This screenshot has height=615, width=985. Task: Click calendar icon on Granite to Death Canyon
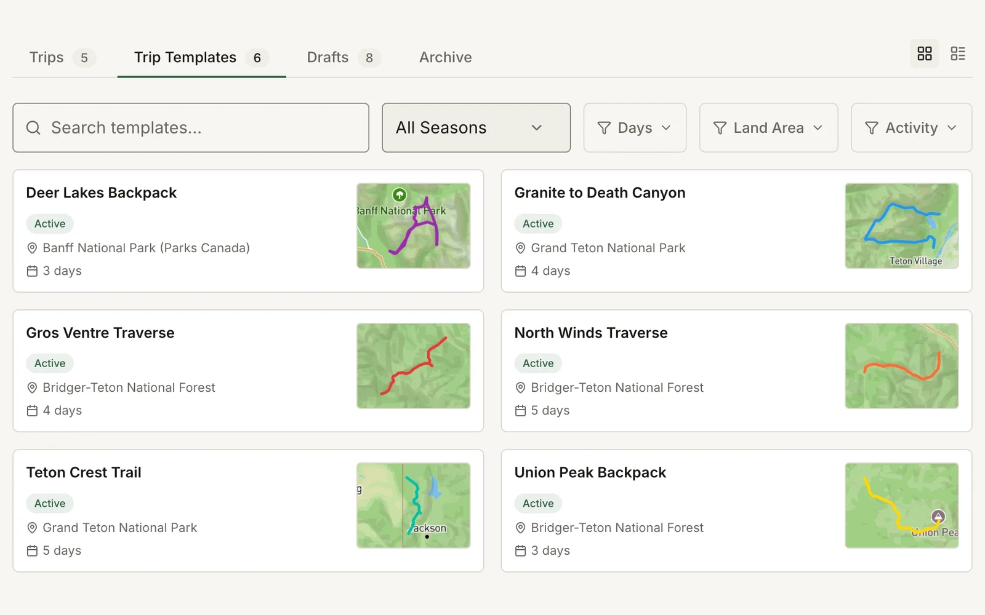pyautogui.click(x=520, y=271)
